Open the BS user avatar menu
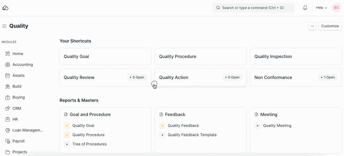 (x=336, y=8)
